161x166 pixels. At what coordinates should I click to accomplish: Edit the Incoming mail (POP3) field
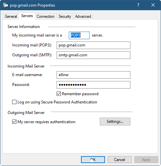point(94,45)
